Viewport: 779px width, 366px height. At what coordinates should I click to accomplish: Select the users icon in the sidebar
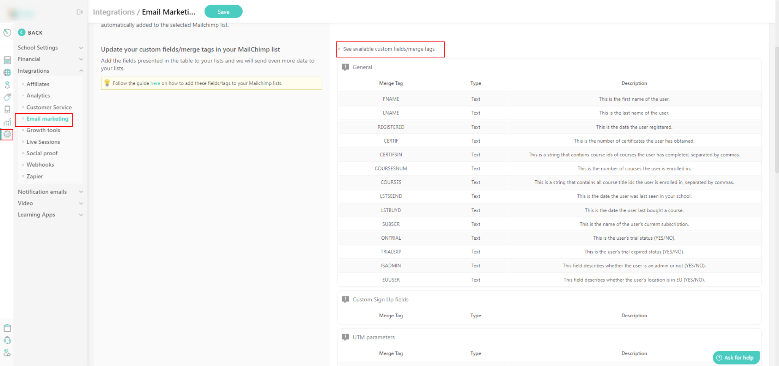[7, 84]
